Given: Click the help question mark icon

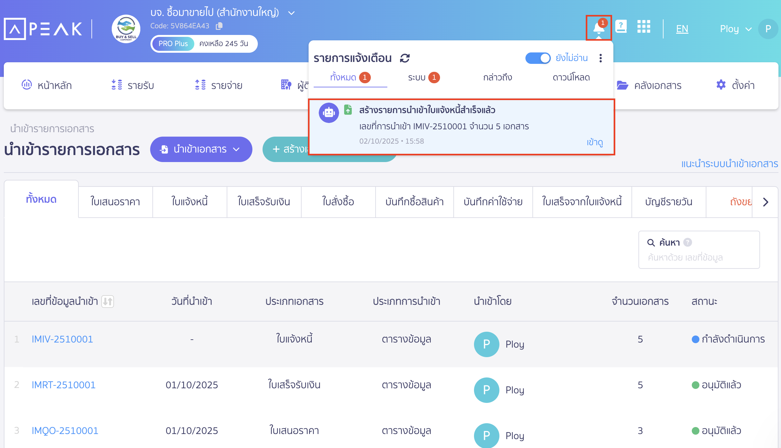Looking at the screenshot, I should (x=621, y=27).
